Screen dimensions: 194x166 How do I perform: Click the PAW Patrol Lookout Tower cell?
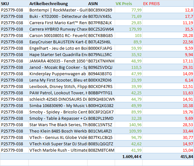pos(58,93)
